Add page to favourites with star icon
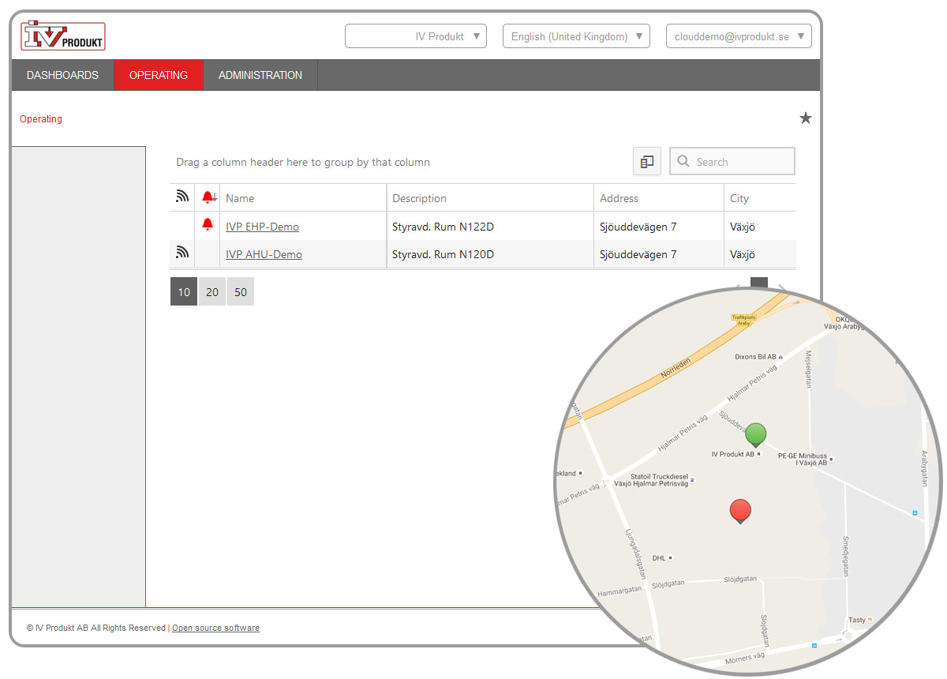Screen dimensions: 947x679 (805, 118)
